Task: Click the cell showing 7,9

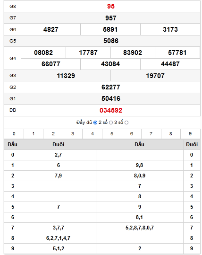Action: pyautogui.click(x=59, y=176)
